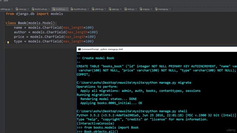Click the '(InteractiveConsole)' console line

tap(96, 123)
